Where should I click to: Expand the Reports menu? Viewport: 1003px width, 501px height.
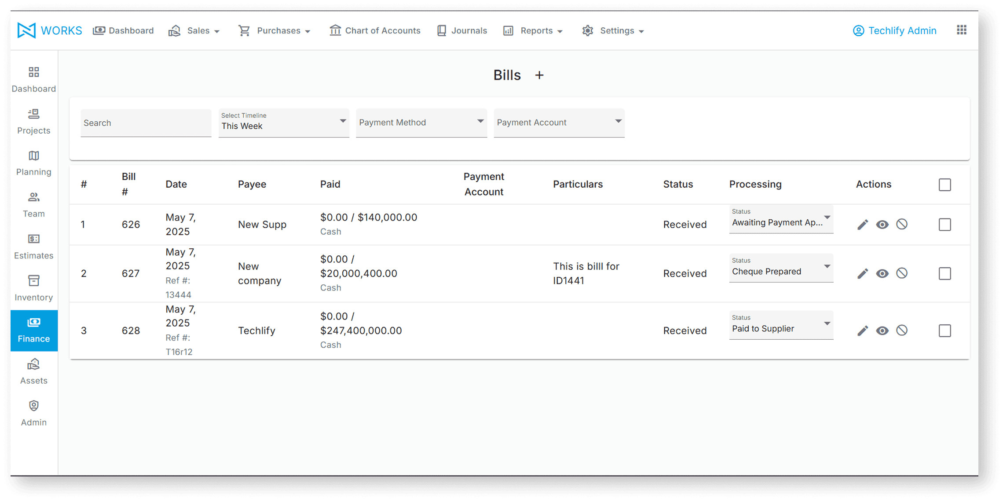point(533,31)
